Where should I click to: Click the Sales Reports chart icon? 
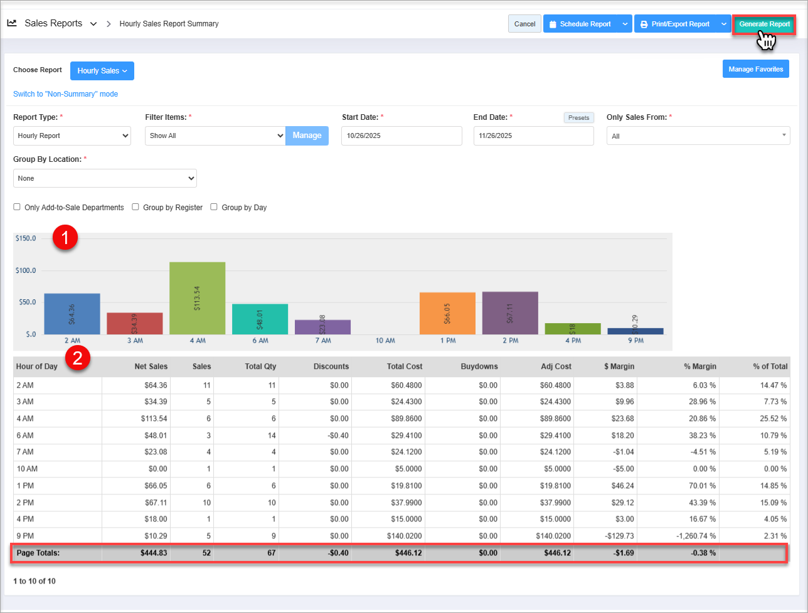click(x=12, y=23)
